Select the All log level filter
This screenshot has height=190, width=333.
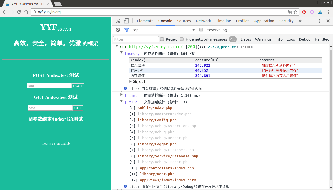point(232,39)
